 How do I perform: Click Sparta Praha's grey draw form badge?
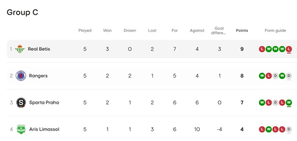(276, 102)
